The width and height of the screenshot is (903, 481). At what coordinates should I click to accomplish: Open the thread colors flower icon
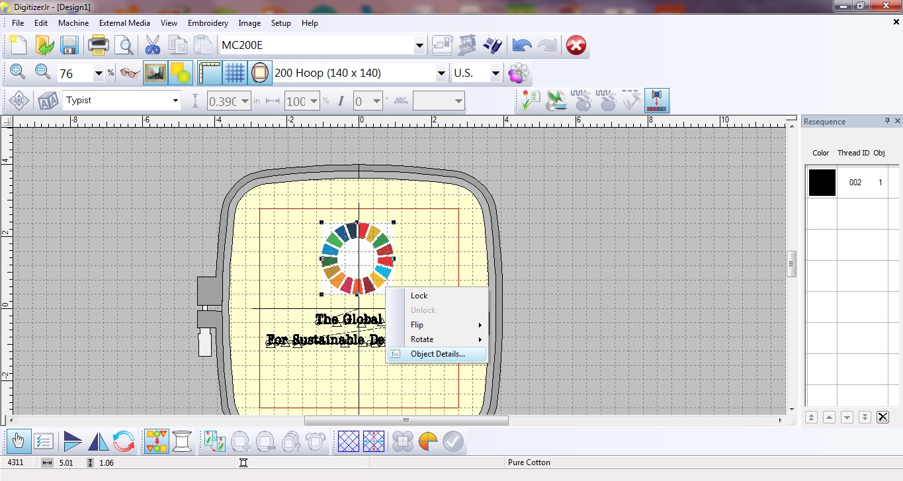(x=519, y=73)
